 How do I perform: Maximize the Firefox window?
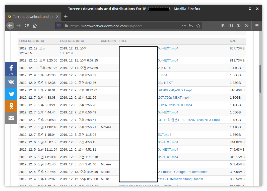pos(250,9)
